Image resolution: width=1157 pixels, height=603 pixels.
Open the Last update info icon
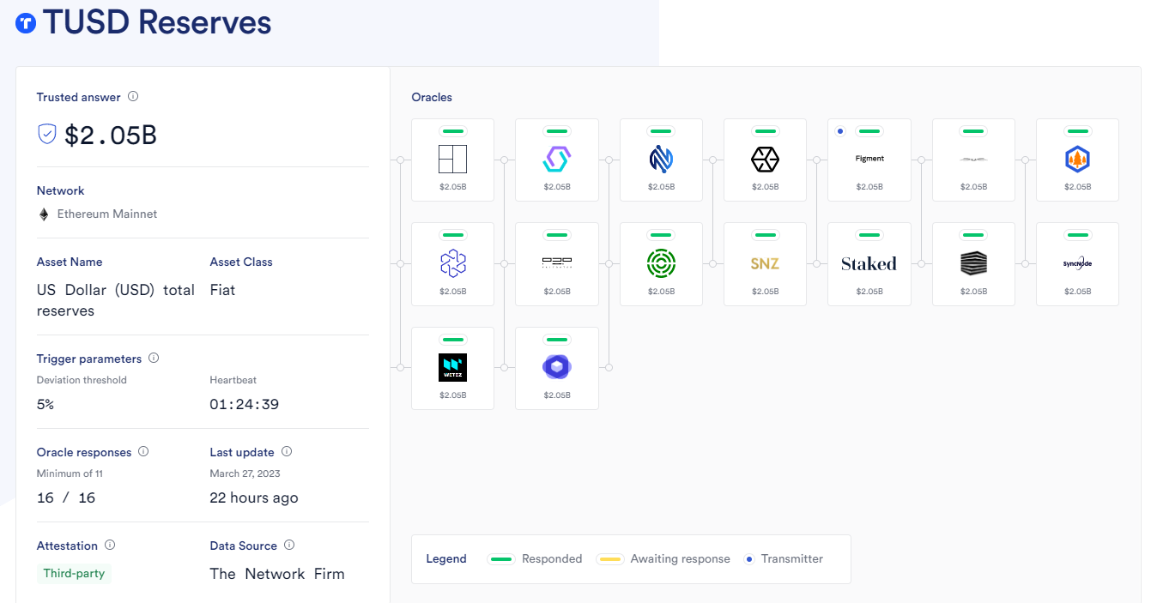(x=287, y=451)
